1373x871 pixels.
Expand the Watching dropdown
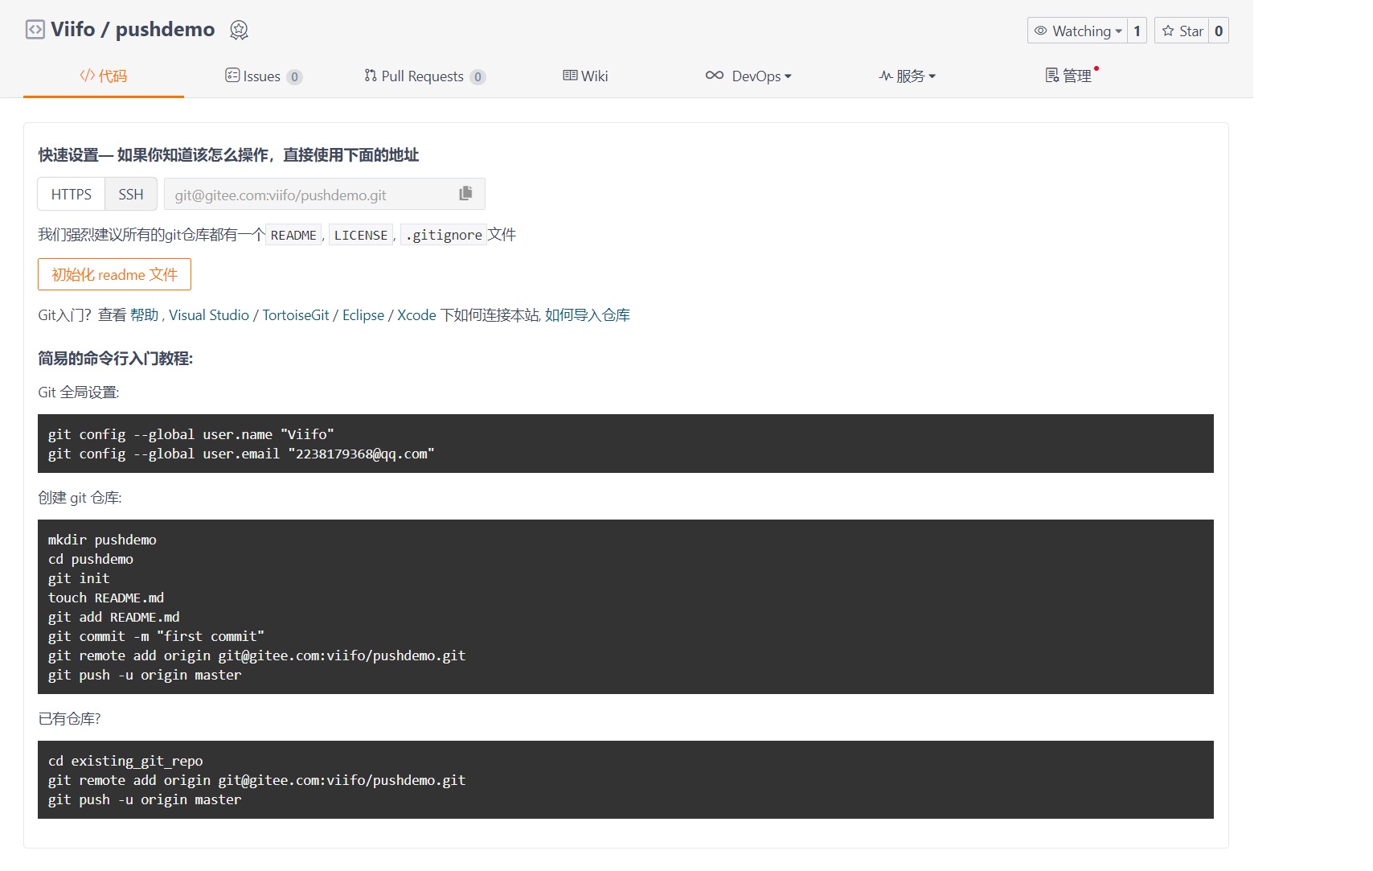click(x=1077, y=31)
